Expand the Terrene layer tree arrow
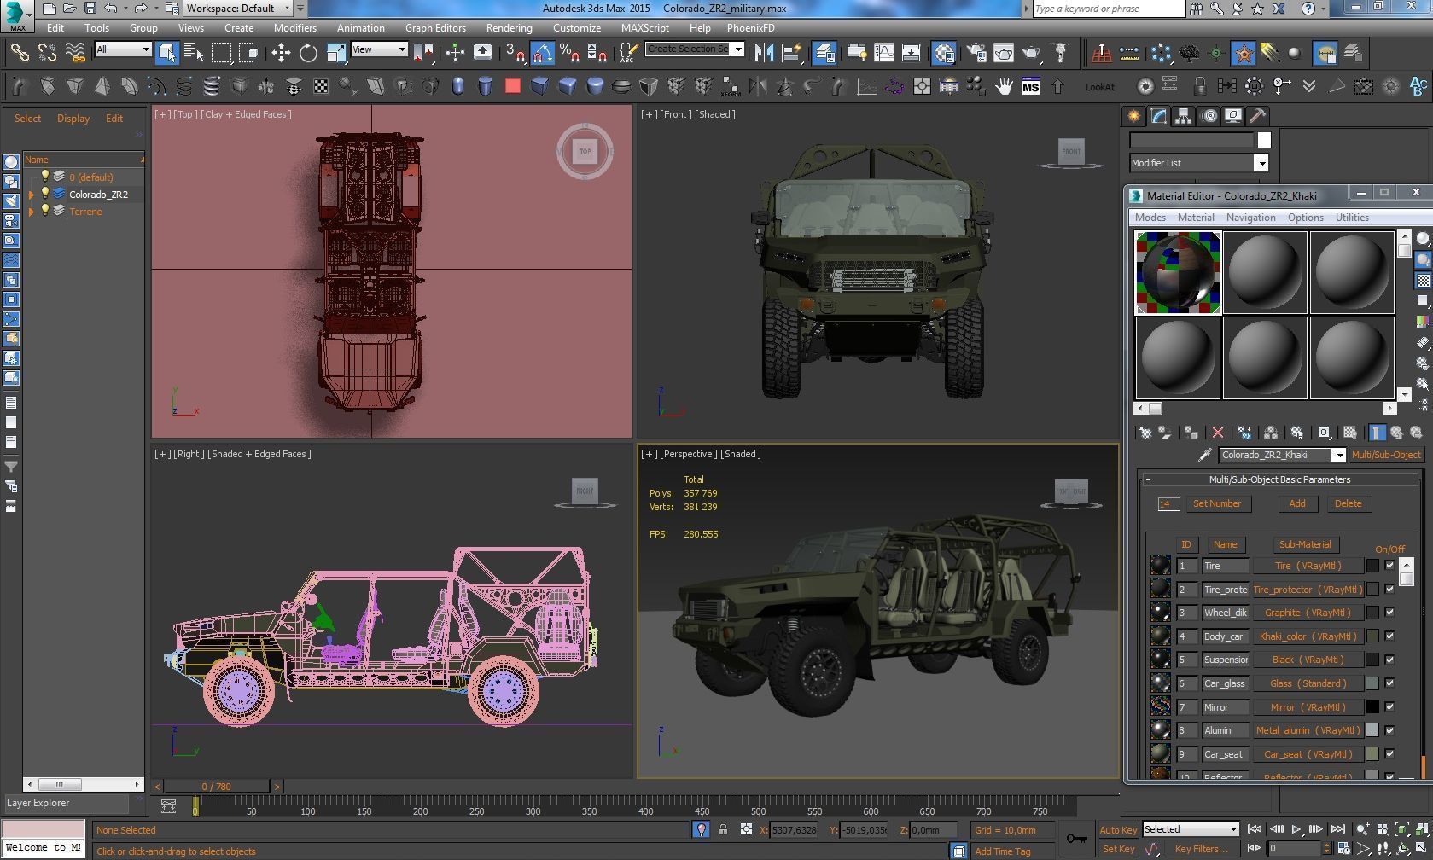 [x=32, y=212]
